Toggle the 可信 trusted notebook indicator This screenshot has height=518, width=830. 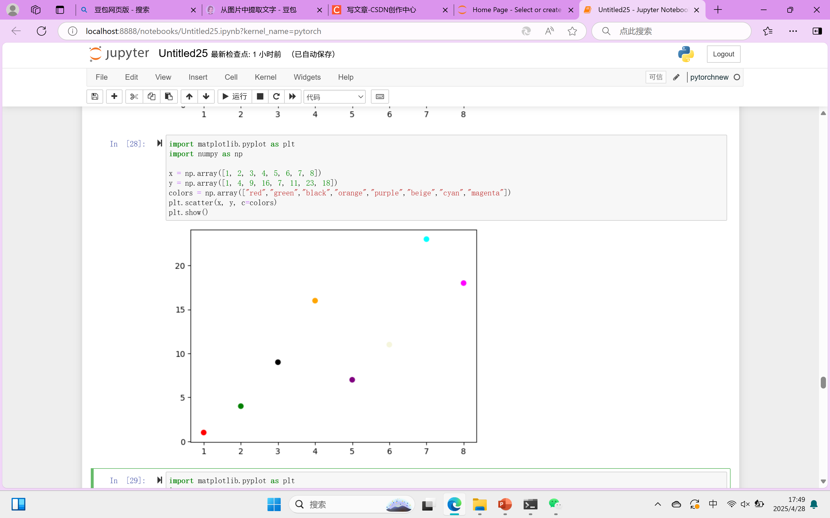(655, 77)
